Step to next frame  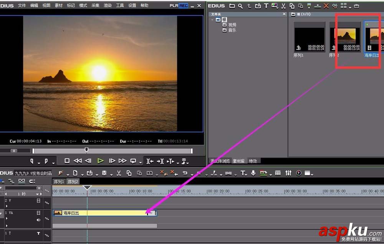click(x=112, y=161)
